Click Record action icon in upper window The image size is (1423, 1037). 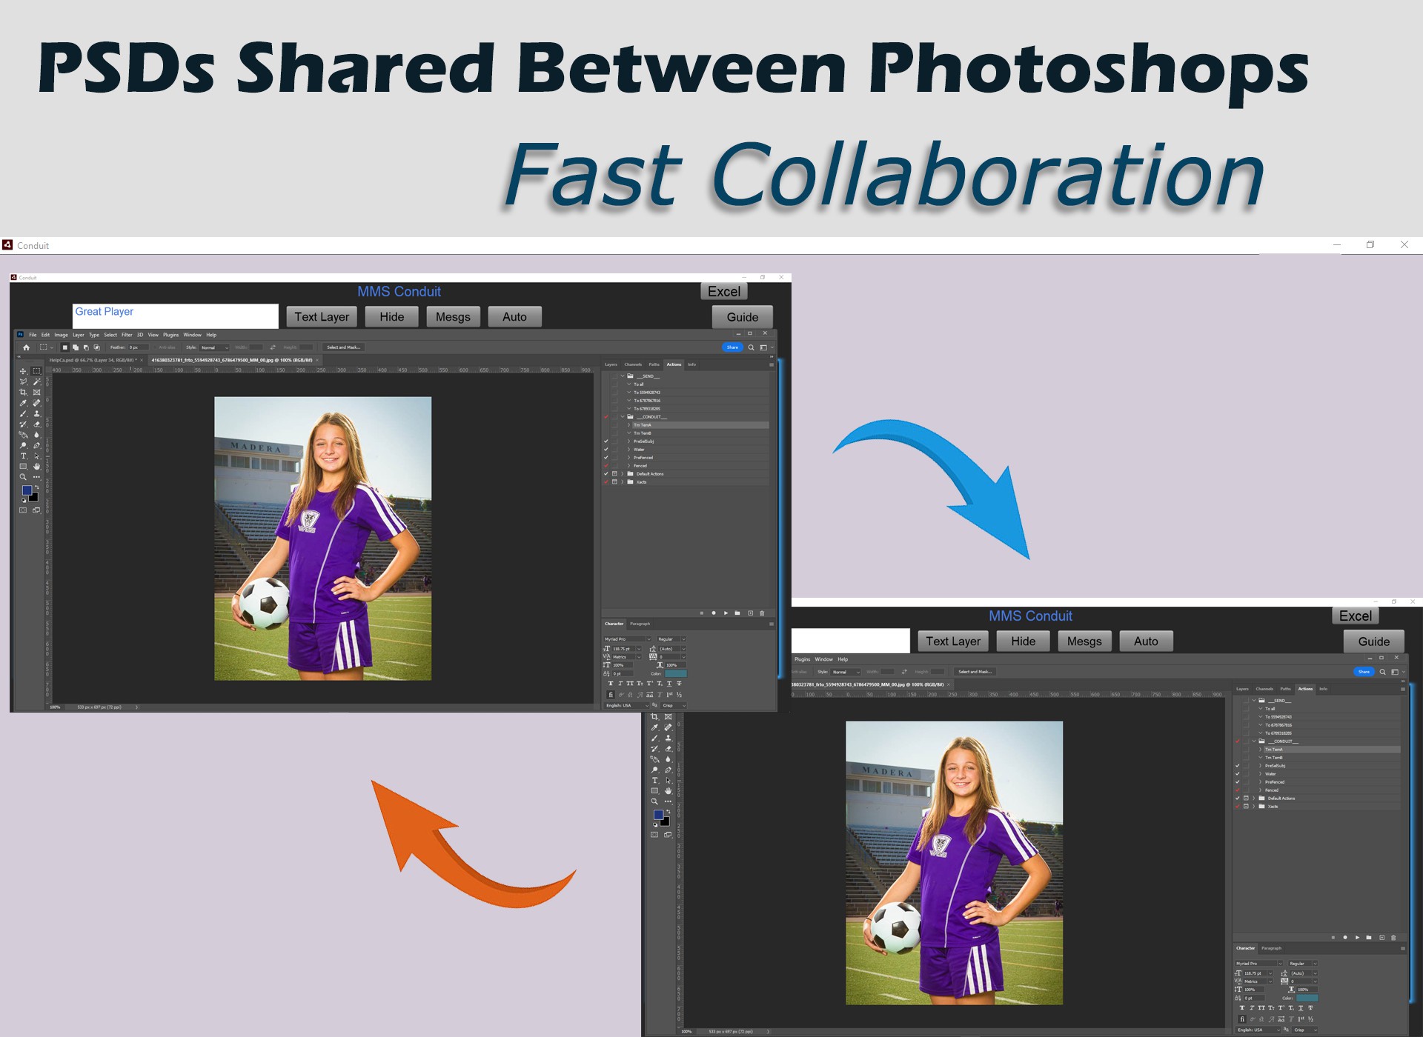714,613
